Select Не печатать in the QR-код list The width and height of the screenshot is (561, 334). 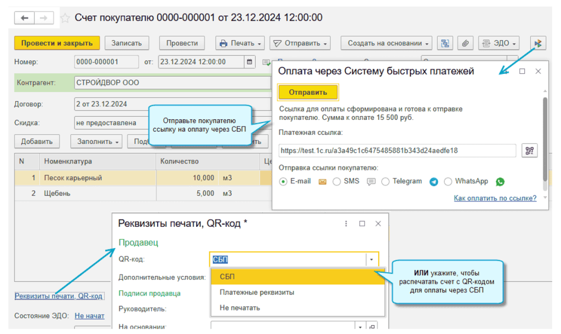[x=239, y=308]
